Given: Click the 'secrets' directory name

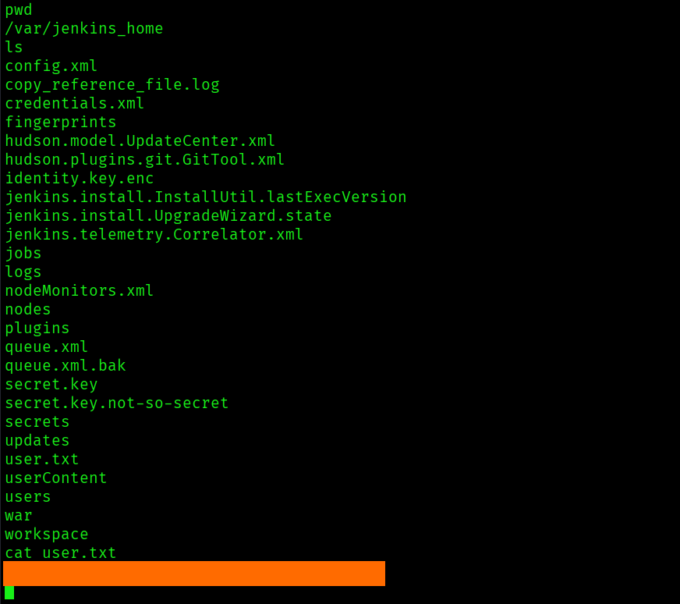Looking at the screenshot, I should click(x=37, y=422).
